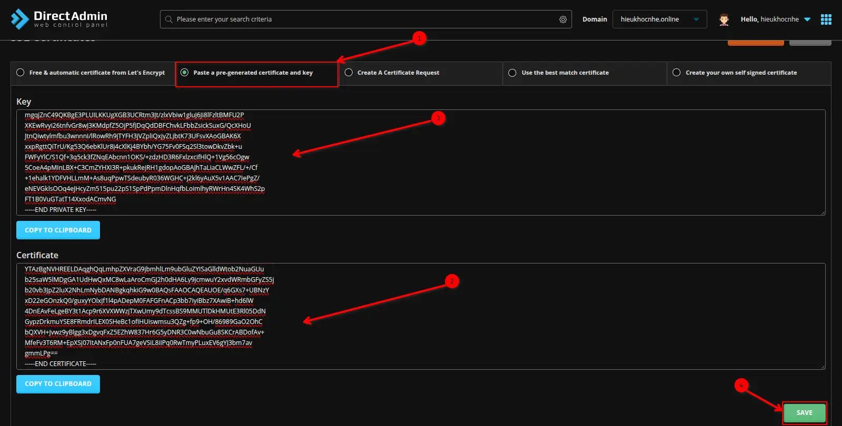Select Paste a pre-generated certificate and key

point(185,73)
